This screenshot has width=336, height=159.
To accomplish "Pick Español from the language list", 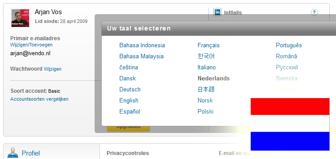I will pyautogui.click(x=130, y=111).
